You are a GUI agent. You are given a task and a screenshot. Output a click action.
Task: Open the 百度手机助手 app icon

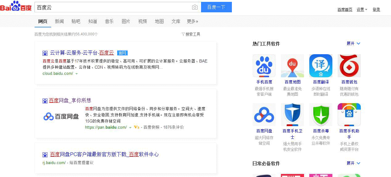tap(349, 115)
